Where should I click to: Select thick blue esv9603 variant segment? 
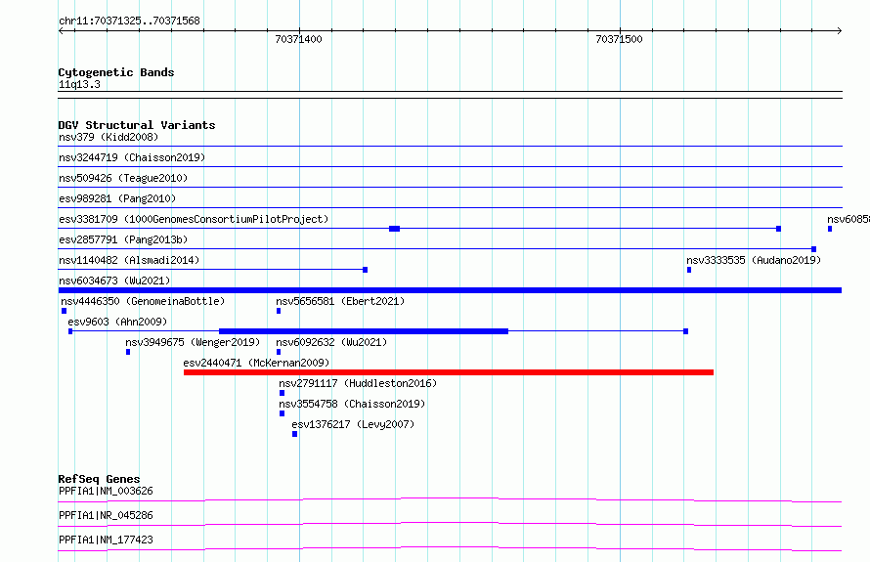(364, 331)
